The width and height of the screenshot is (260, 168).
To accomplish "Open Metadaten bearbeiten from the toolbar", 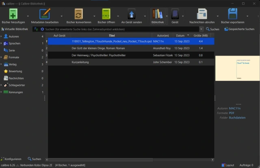I will point(45,14).
